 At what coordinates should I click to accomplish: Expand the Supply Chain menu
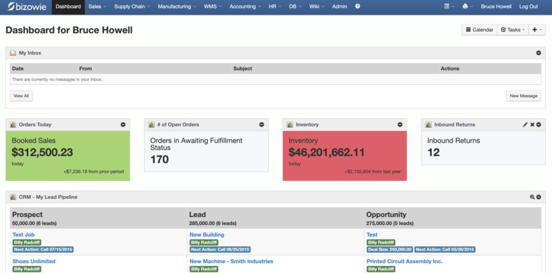(x=132, y=6)
